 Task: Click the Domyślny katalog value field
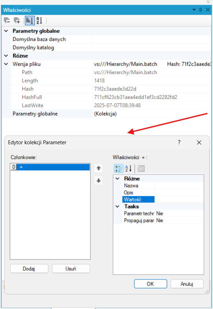152,47
